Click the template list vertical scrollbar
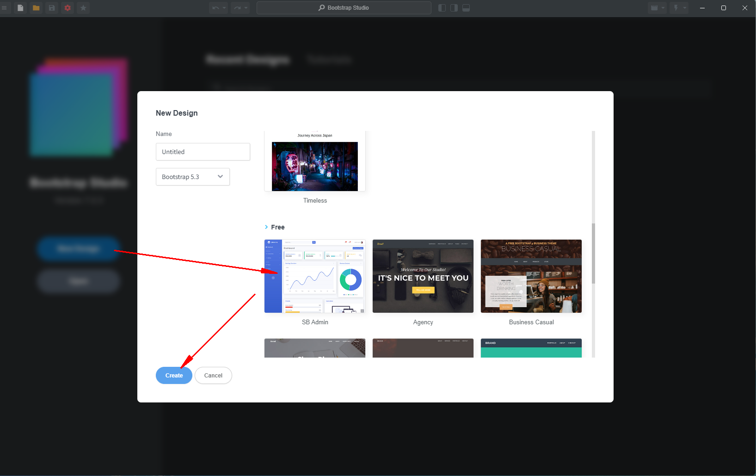 click(x=593, y=253)
